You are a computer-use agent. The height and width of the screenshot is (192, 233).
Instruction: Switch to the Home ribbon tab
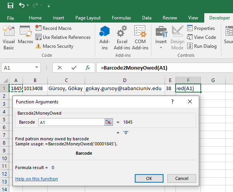pyautogui.click(x=35, y=18)
